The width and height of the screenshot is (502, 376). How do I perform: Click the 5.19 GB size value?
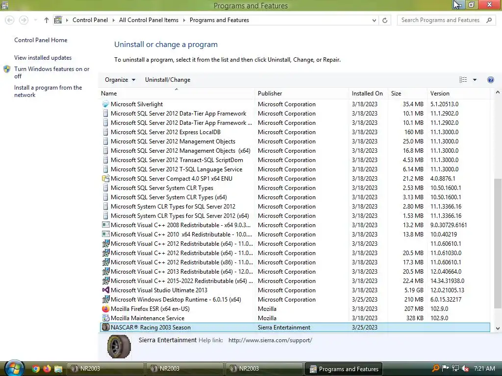[414, 290]
